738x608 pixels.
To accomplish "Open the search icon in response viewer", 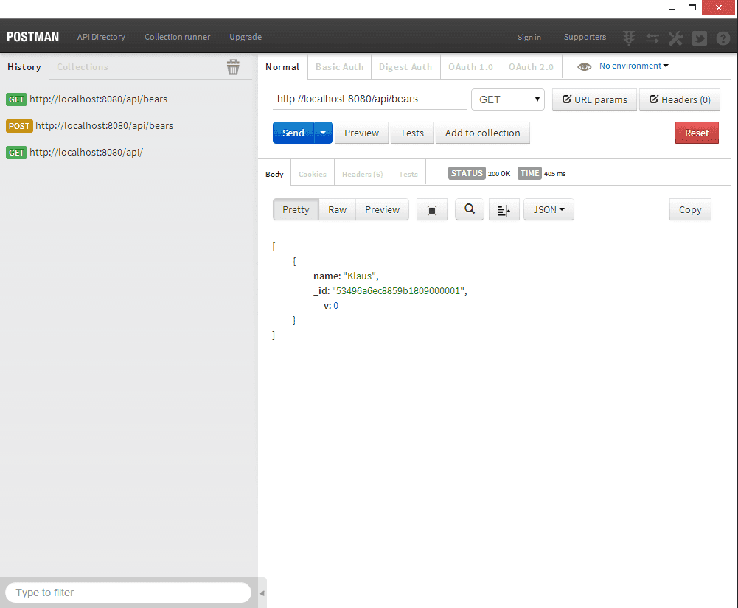I will (x=469, y=209).
